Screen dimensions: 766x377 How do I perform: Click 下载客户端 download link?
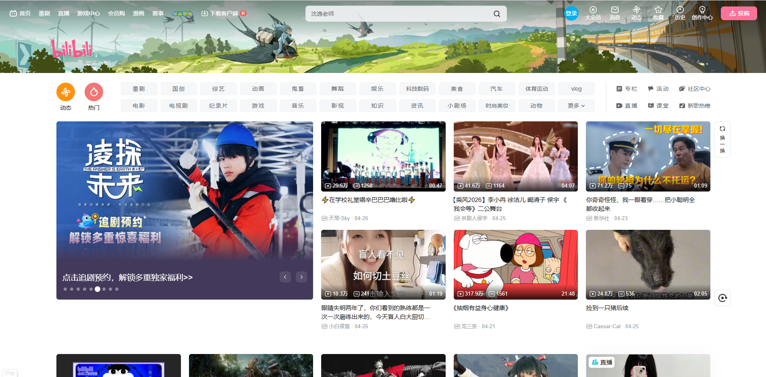click(x=224, y=13)
